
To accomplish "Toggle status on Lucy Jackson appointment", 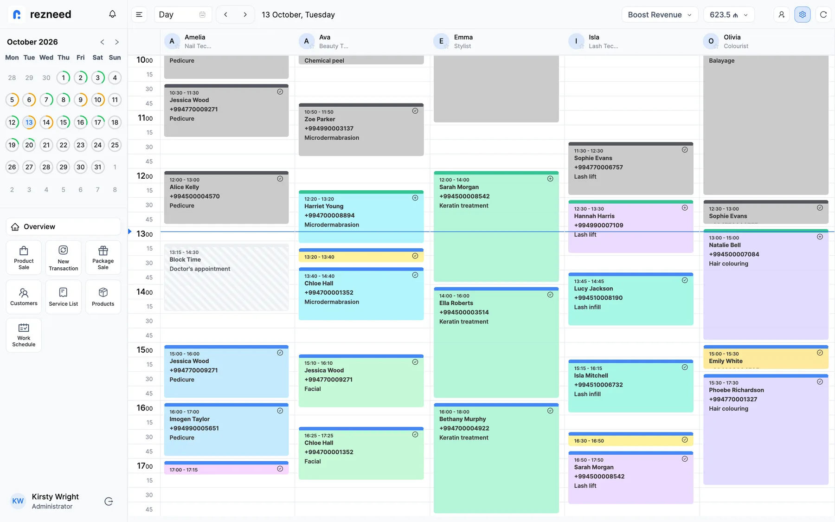I will pos(685,280).
